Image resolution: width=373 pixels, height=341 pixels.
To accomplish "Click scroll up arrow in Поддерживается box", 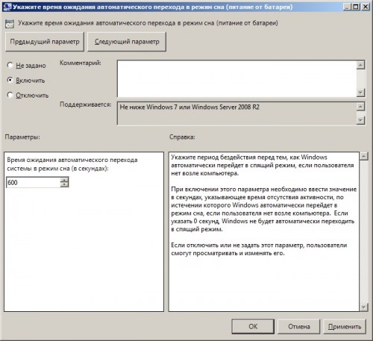I will click(x=360, y=107).
